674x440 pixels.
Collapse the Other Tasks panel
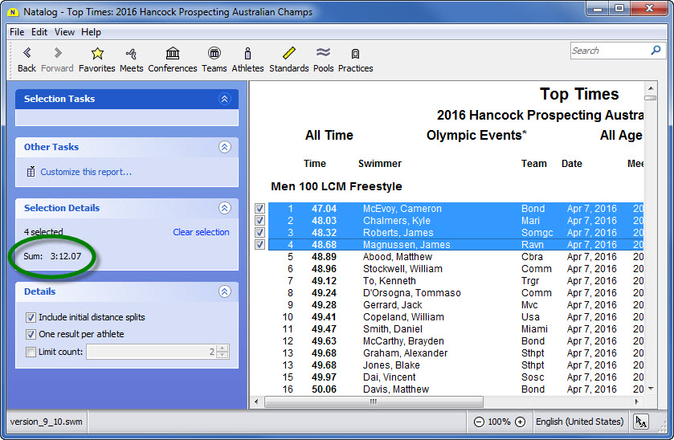click(x=224, y=147)
